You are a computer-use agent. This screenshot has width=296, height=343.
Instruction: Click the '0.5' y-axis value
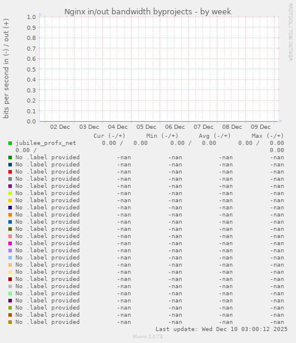pyautogui.click(x=32, y=69)
